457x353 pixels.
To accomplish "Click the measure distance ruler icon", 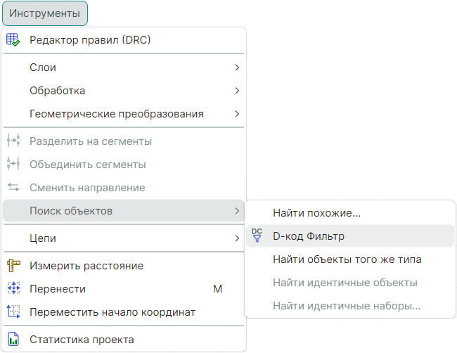I will coord(13,266).
